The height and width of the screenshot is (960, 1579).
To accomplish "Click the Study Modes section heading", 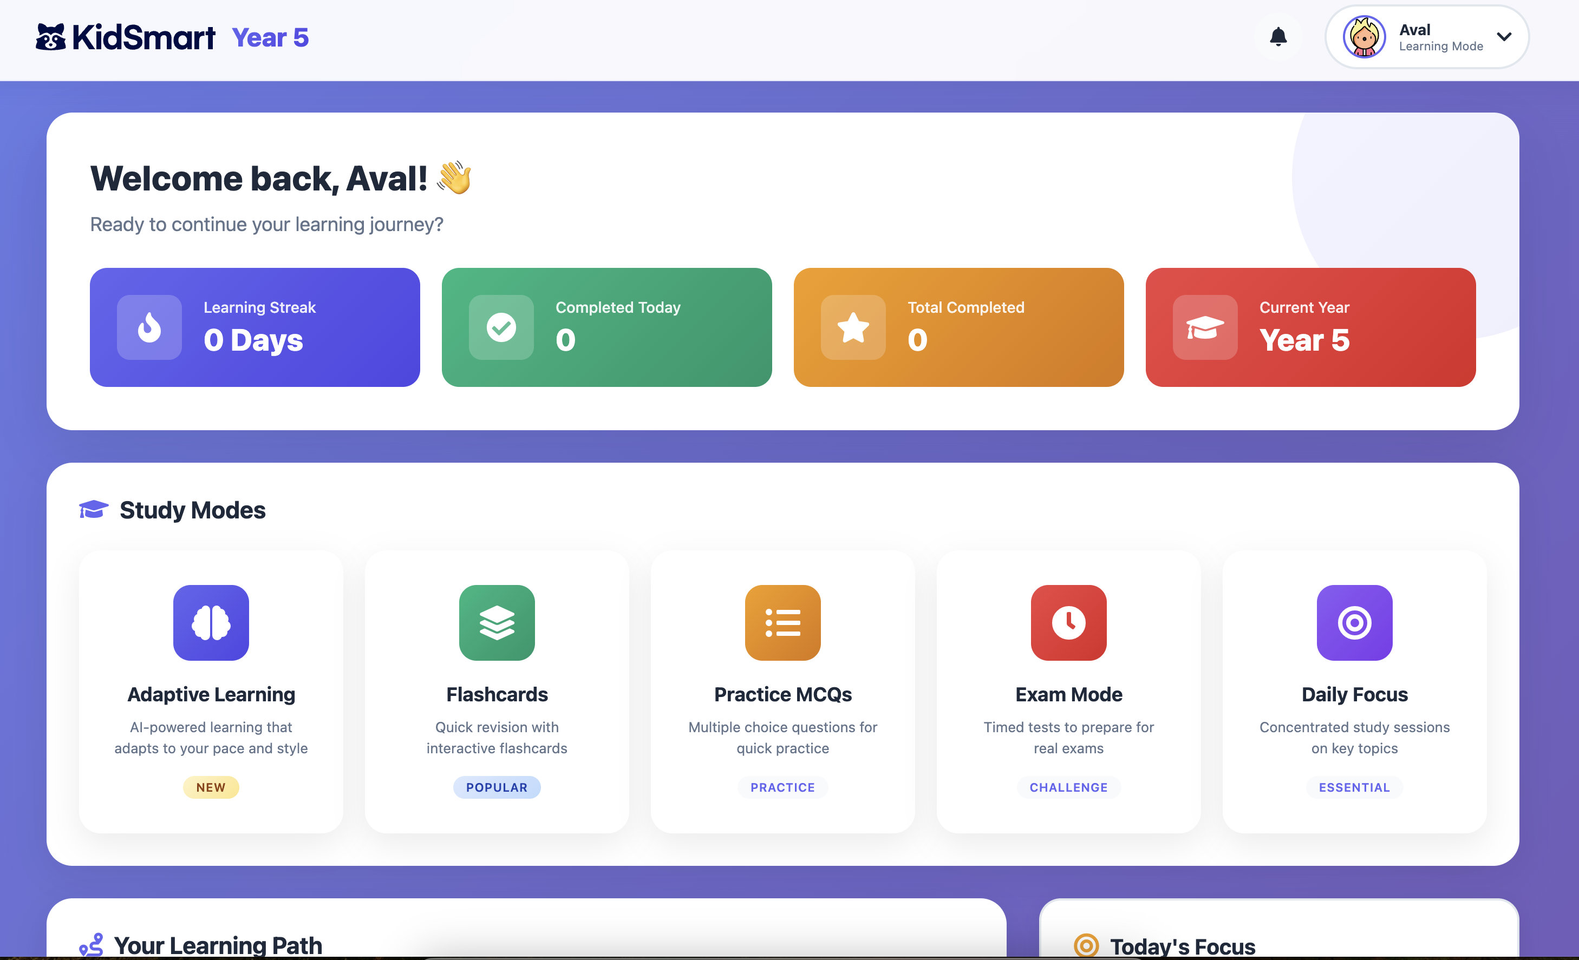I will [192, 510].
